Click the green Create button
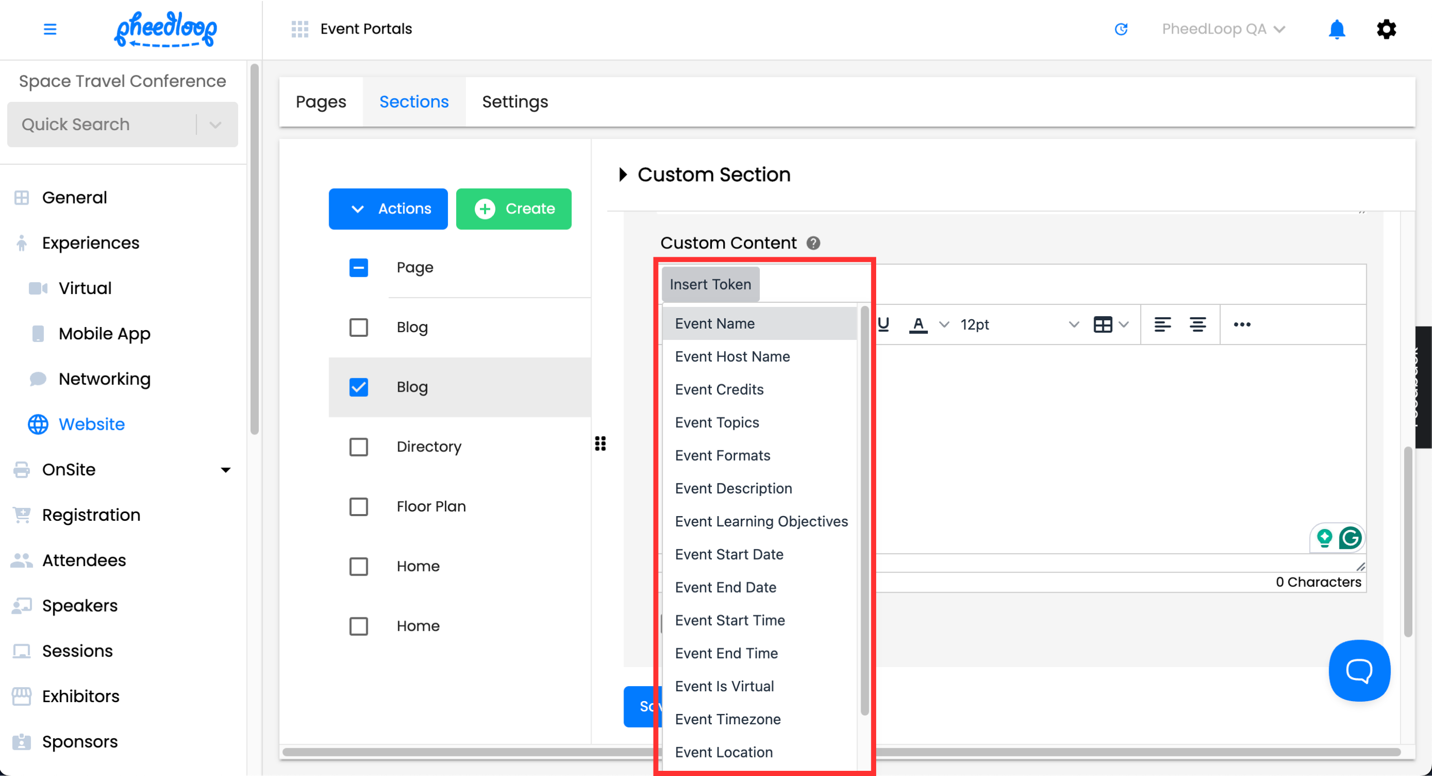 pos(513,209)
